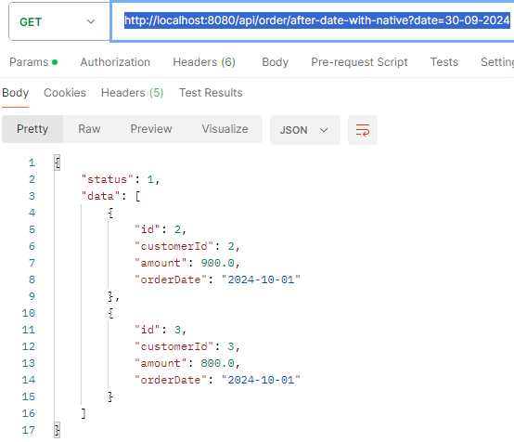Click the orderDate value on line 8
The height and width of the screenshot is (442, 514).
point(261,279)
